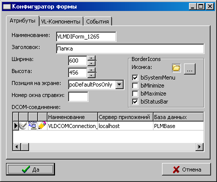
Task: Click the window system icon in the title bar
Action: coord(7,6)
